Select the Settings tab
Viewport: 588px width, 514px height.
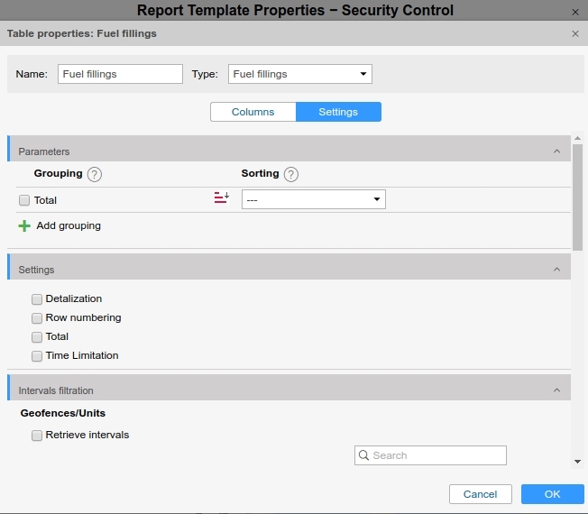(x=338, y=112)
